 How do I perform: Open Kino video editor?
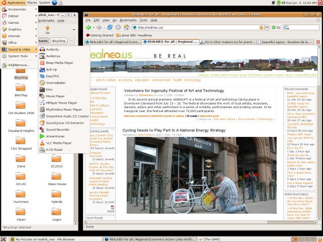pos(64,89)
